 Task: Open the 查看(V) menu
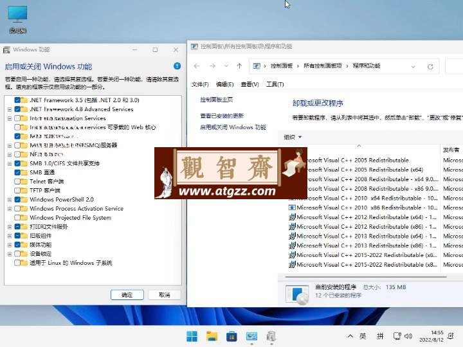(x=250, y=84)
